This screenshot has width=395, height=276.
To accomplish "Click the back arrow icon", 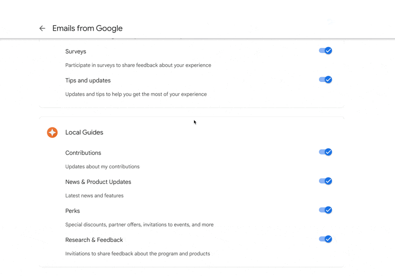I will pos(42,28).
